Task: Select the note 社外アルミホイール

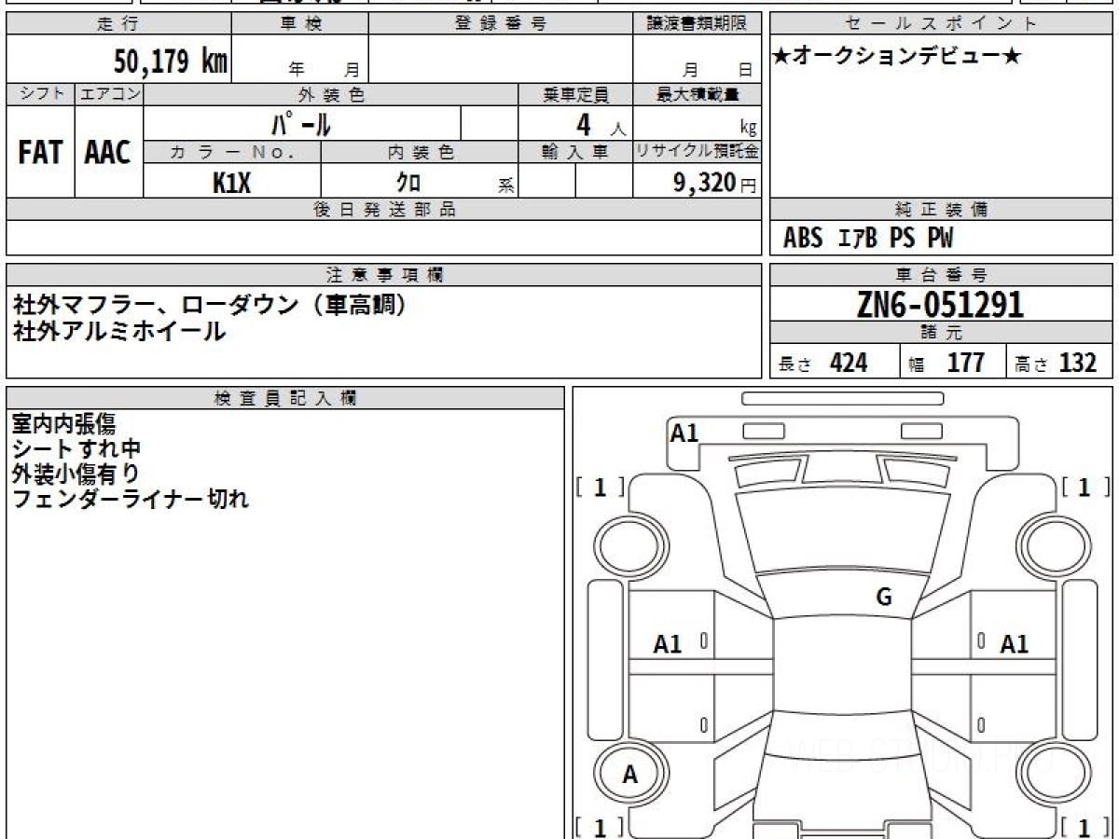Action: 118,330
